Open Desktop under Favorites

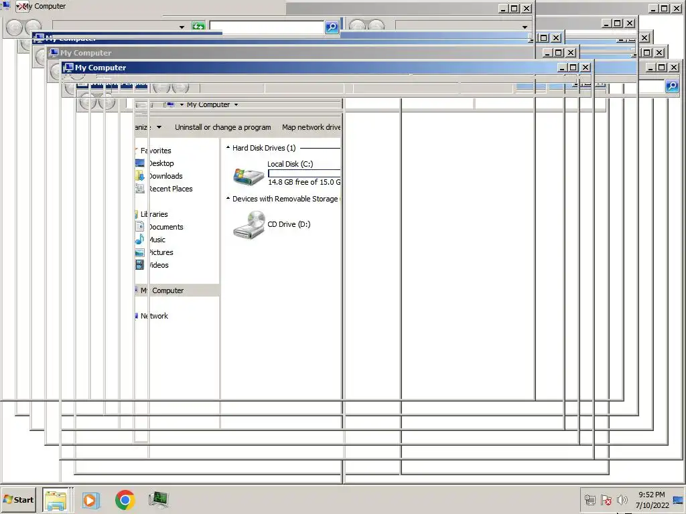tap(161, 163)
